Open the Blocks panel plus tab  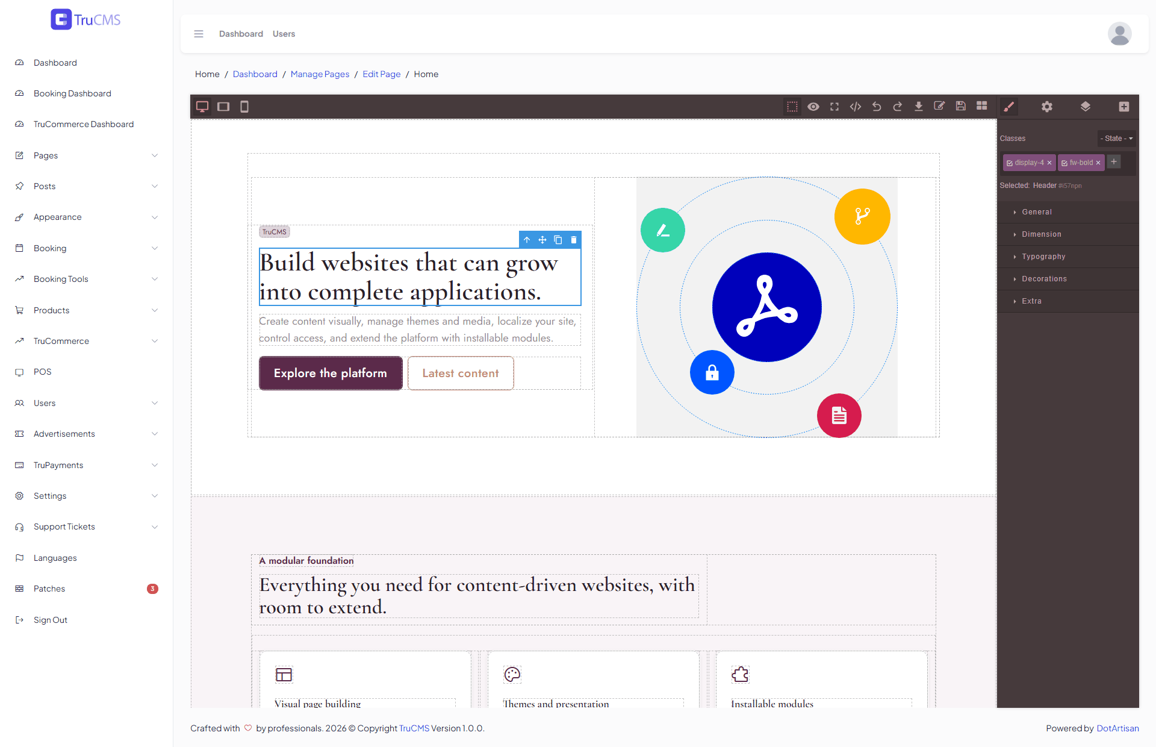(1124, 107)
